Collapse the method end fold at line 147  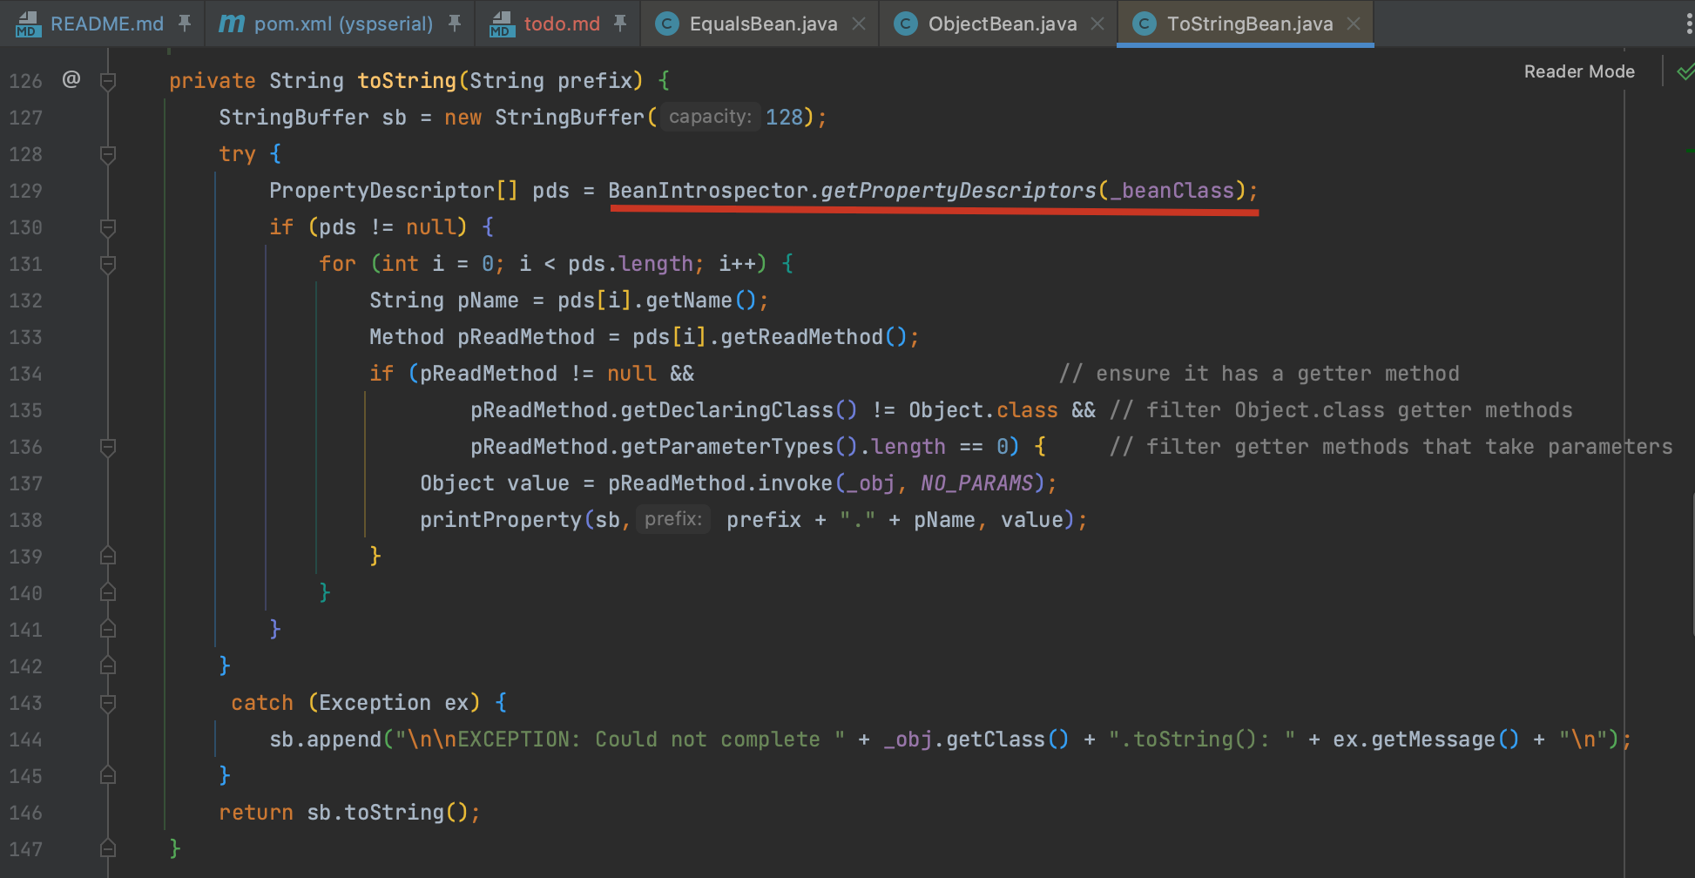tap(108, 849)
